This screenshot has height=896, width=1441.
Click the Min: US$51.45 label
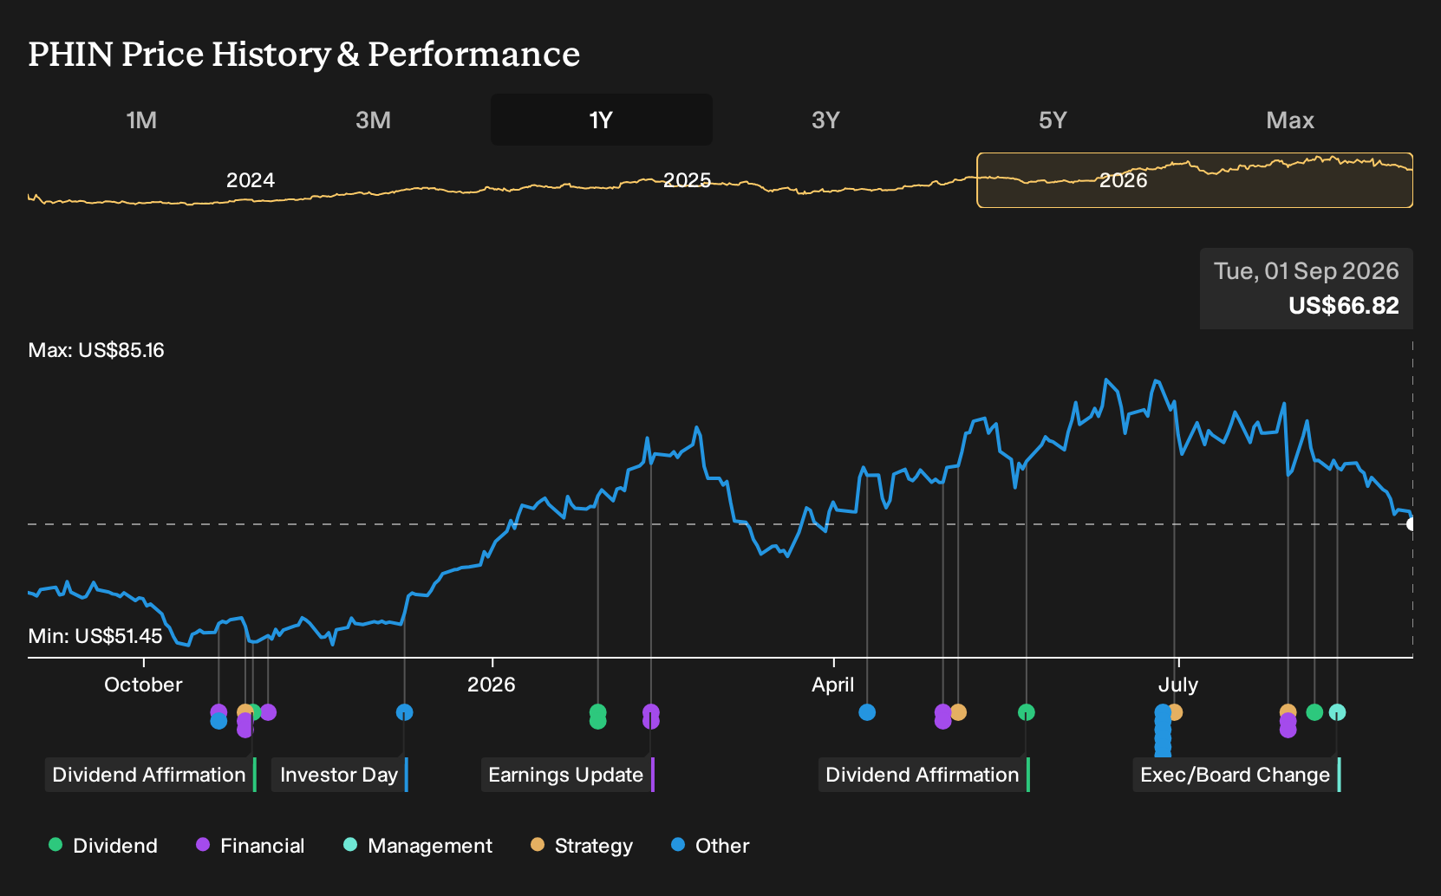(95, 636)
